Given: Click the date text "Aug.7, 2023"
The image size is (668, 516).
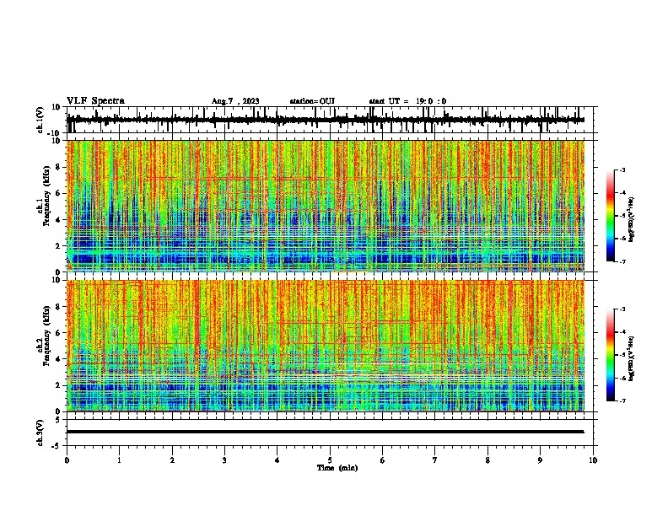Looking at the screenshot, I should [235, 101].
